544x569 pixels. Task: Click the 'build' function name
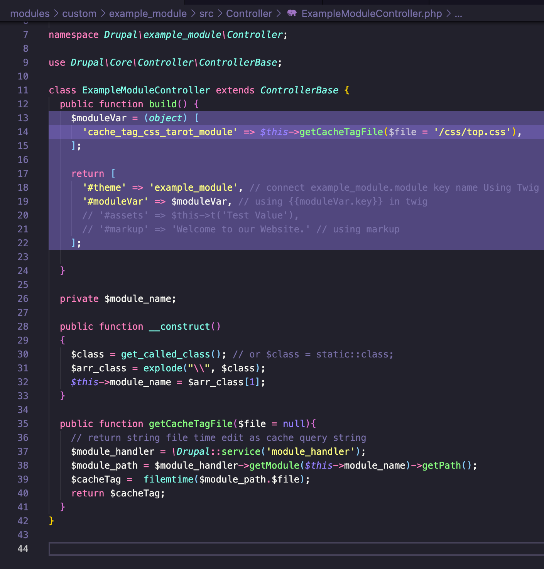(x=163, y=104)
